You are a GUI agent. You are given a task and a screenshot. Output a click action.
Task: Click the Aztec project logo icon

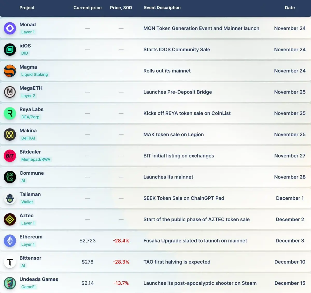(x=10, y=219)
